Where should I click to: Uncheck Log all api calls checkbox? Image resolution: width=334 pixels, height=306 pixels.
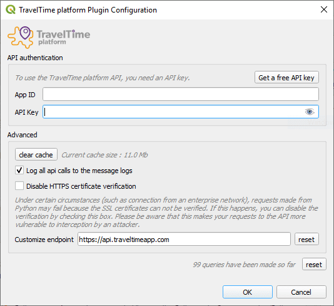19,170
